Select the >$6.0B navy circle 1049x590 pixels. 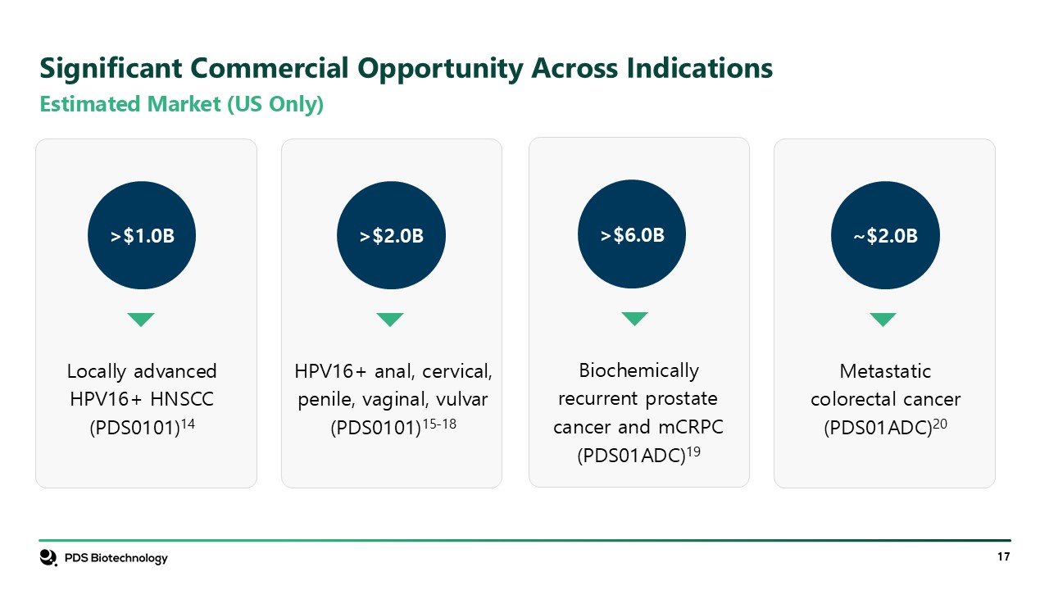[x=633, y=235]
